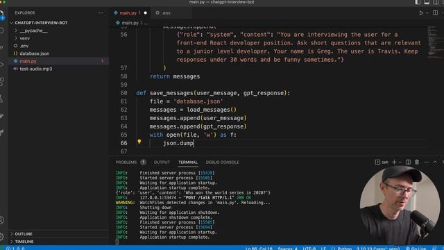Viewport: 444px width, 250px height.
Task: Switch to the Problems tab
Action: pyautogui.click(x=126, y=162)
